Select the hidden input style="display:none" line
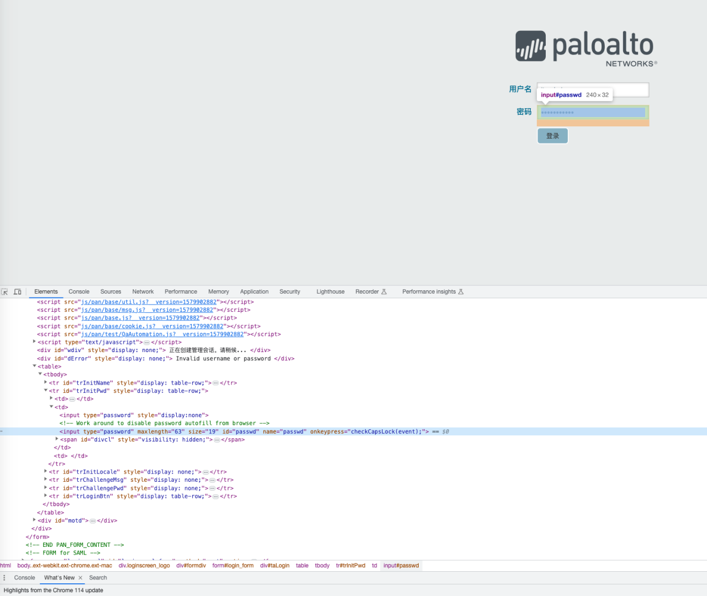 click(x=134, y=415)
